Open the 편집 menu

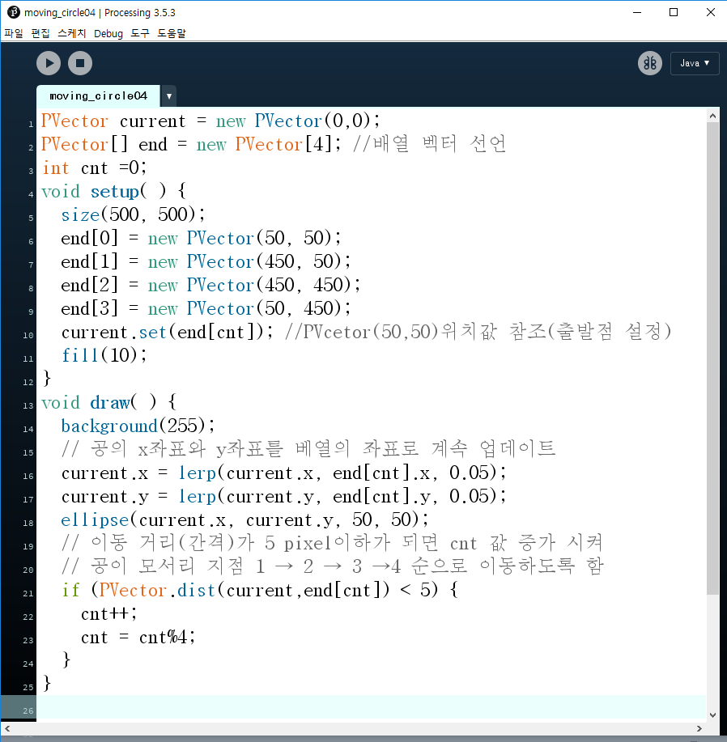[40, 33]
